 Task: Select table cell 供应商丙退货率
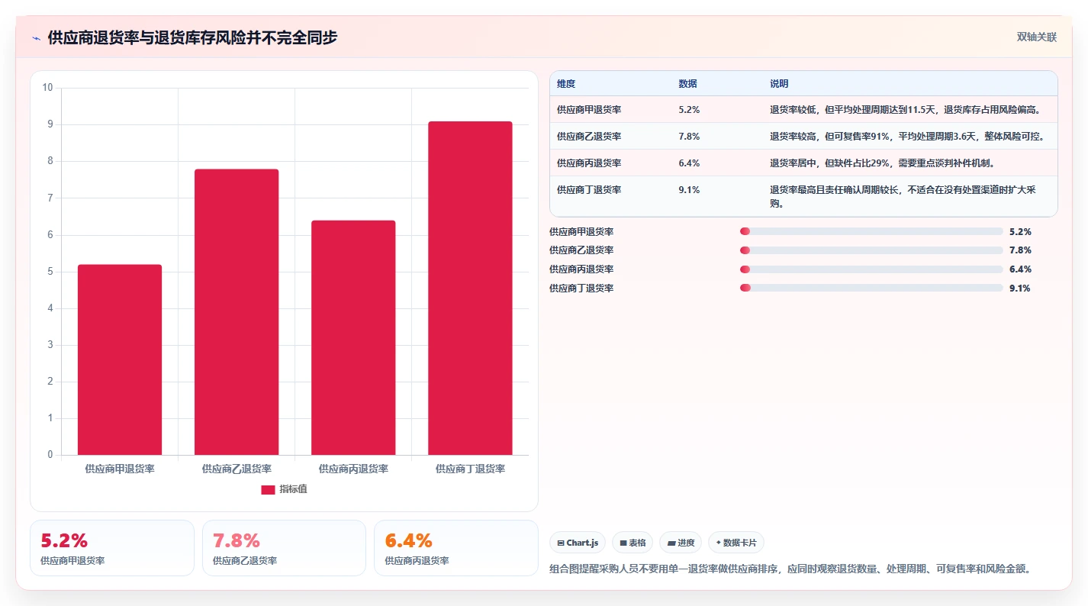point(589,163)
